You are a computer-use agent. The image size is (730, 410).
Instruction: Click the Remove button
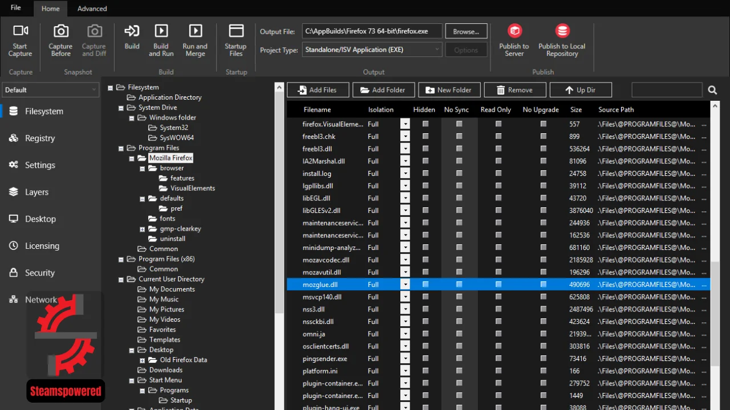click(x=514, y=90)
